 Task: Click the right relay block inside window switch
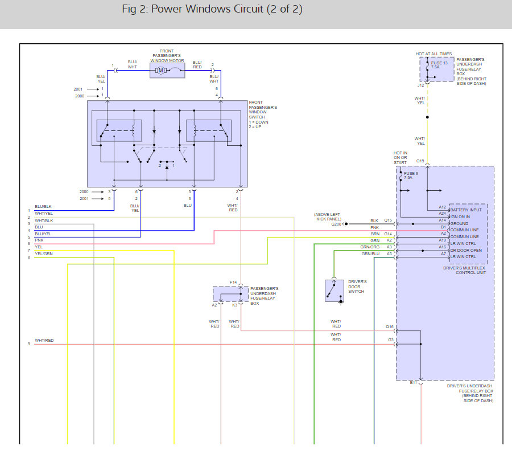click(210, 130)
